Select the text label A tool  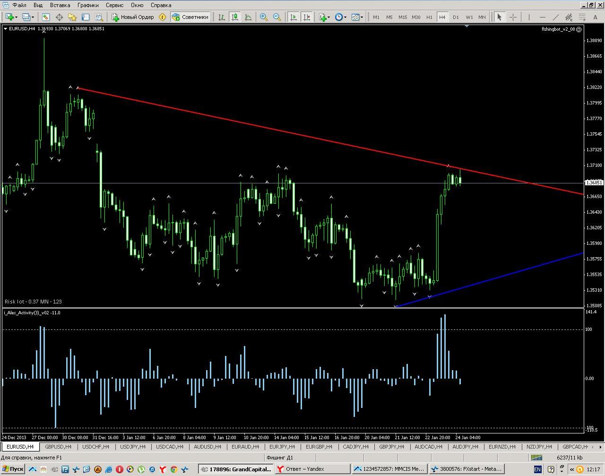point(596,17)
